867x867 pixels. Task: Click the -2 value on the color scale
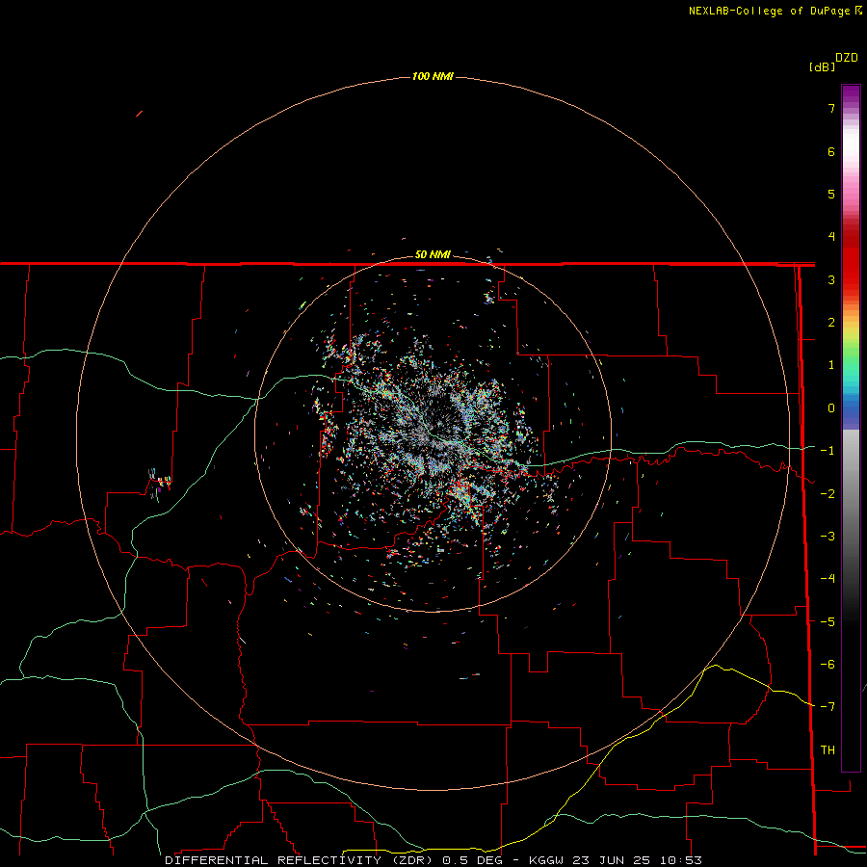tap(828, 494)
